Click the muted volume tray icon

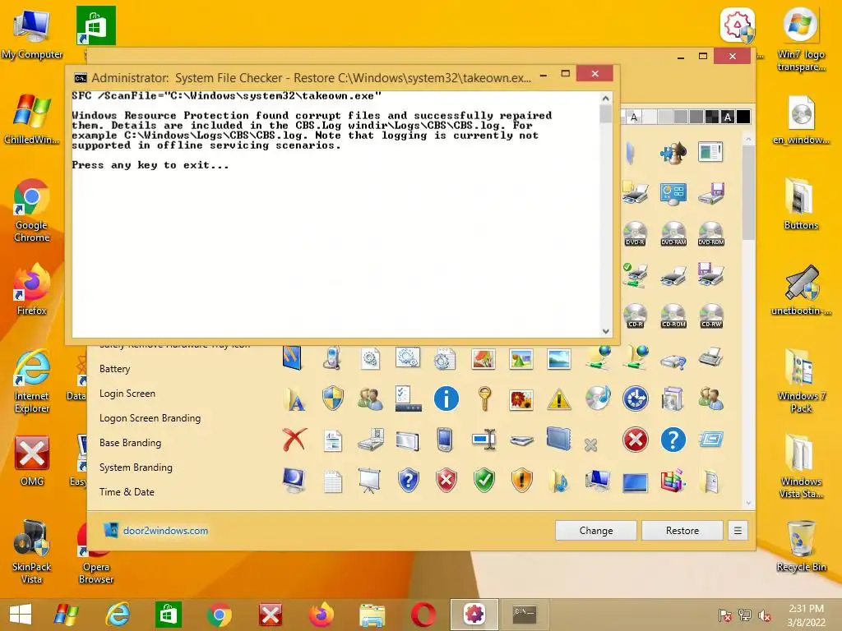(x=764, y=615)
